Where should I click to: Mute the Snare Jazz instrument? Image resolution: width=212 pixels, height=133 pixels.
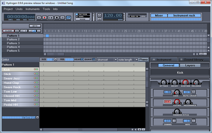tap(35, 78)
